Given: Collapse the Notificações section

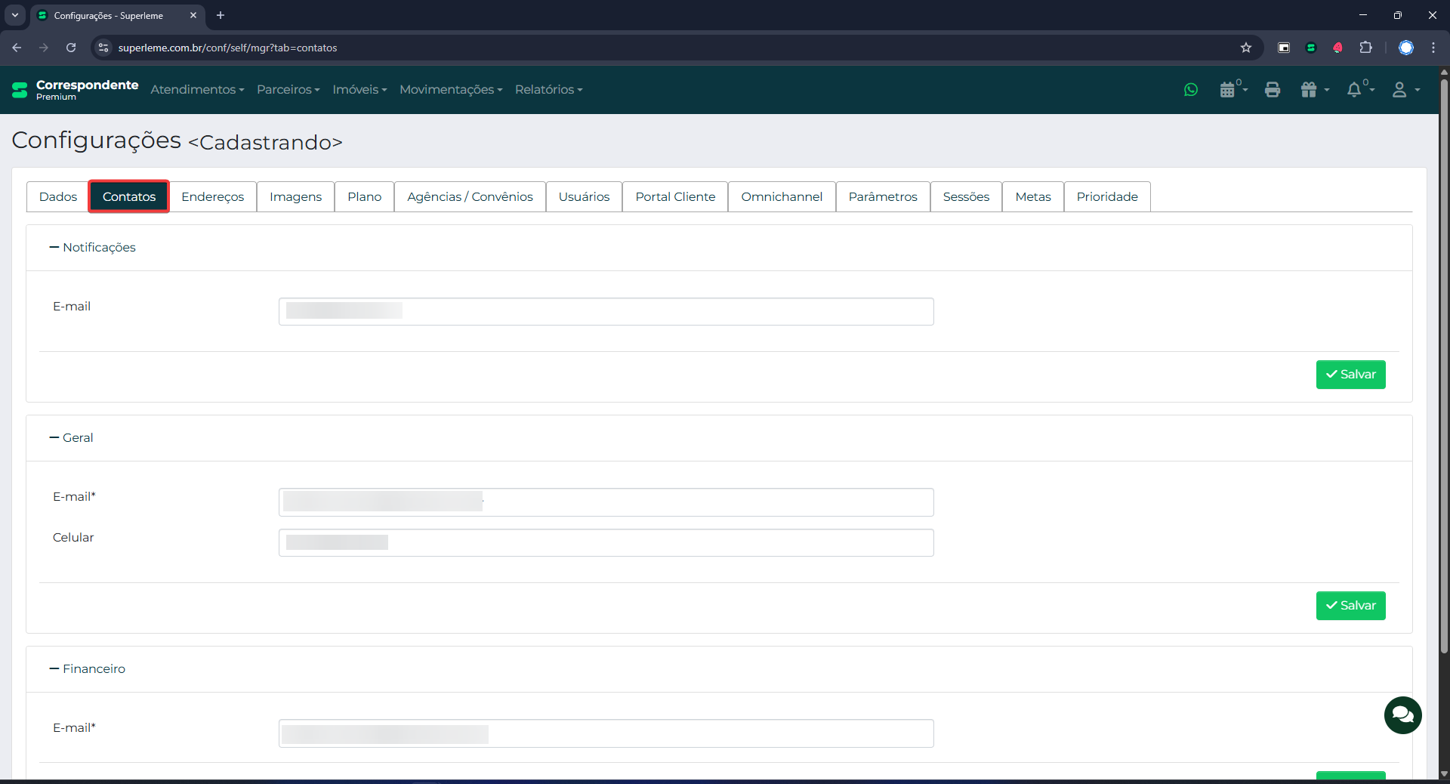Looking at the screenshot, I should click(92, 248).
